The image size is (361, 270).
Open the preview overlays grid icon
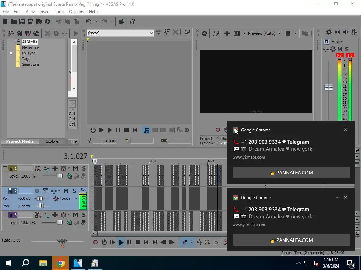pos(288,33)
